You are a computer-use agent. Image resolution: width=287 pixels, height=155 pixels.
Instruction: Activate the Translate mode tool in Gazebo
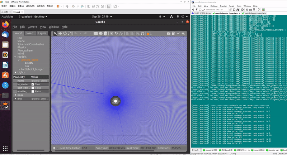60,33
